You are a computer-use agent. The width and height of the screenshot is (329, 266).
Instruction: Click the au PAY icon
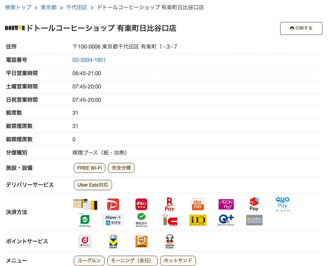point(198,204)
